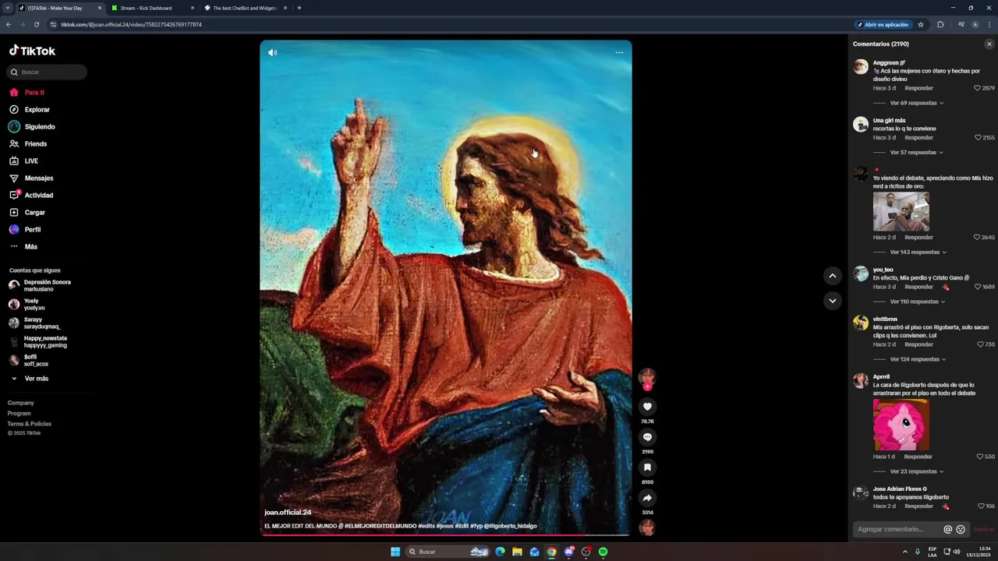Like you_teo's comment heart
Viewport: 998px width, 561px height.
tap(977, 287)
